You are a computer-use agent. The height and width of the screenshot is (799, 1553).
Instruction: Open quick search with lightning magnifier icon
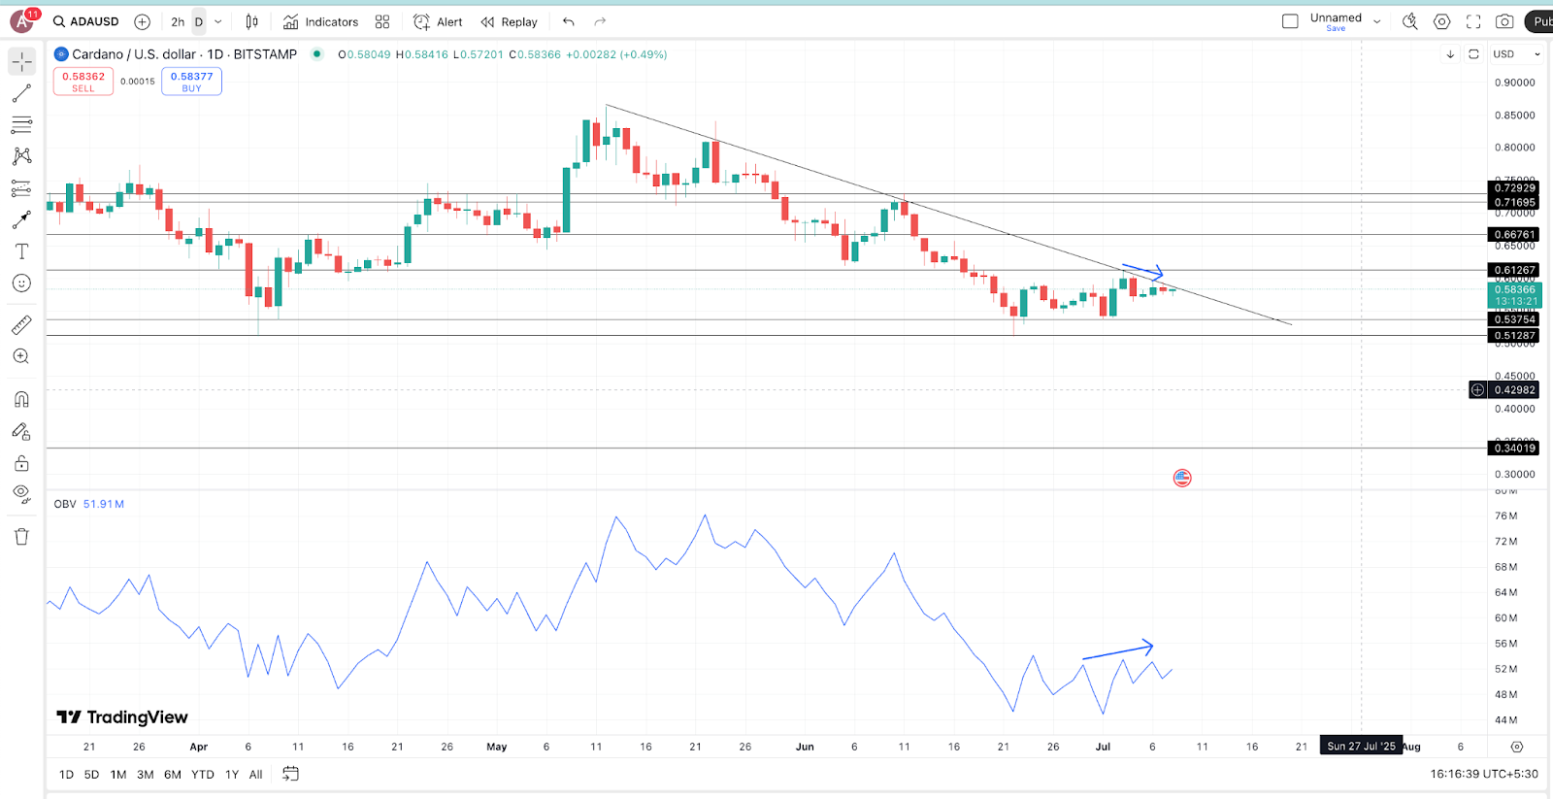(x=1410, y=21)
